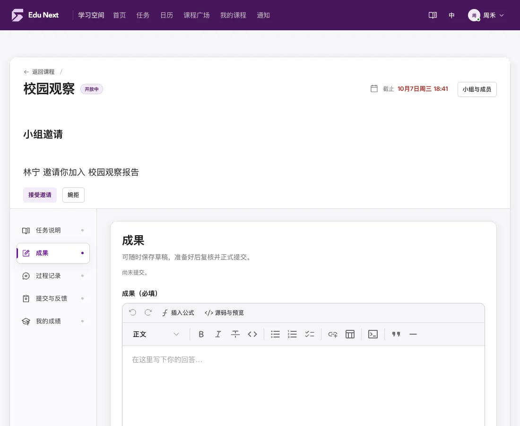Screen dimensions: 520x426
Task: Click 插入公式 in the editor toolbar
Action: (178, 312)
